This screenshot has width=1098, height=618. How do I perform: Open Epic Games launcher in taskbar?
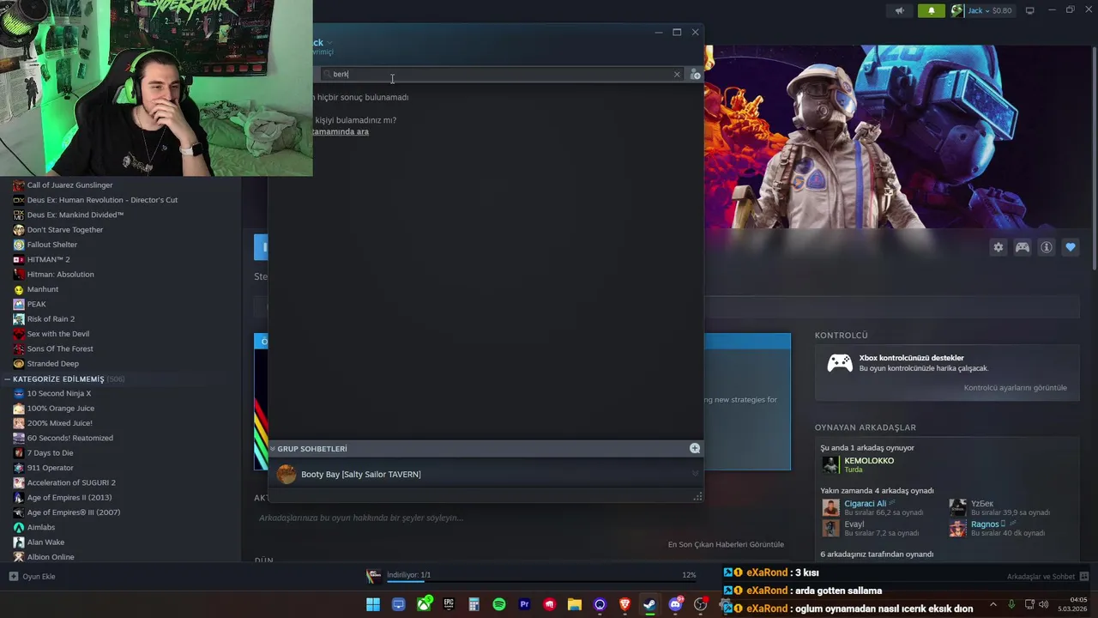click(x=449, y=604)
